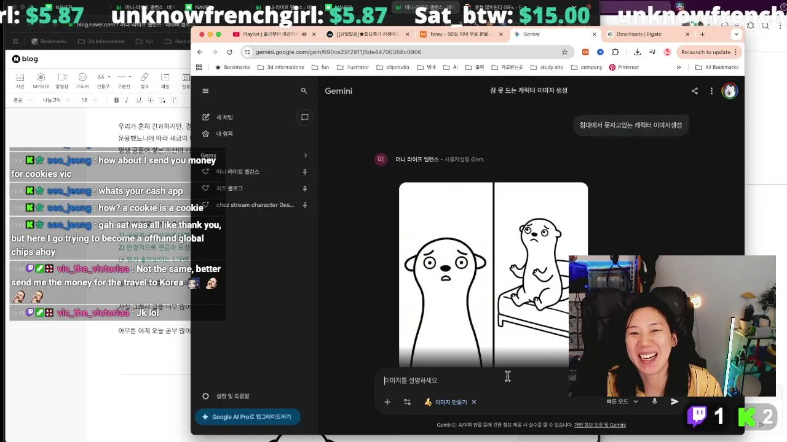
Task: Switch to the Downloads Elgato tab
Action: pyautogui.click(x=647, y=34)
